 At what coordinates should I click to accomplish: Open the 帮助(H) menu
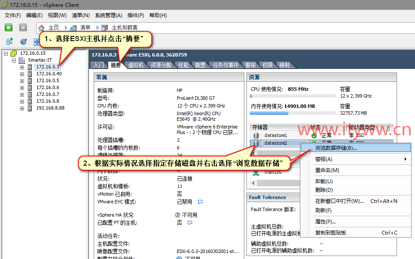158,15
